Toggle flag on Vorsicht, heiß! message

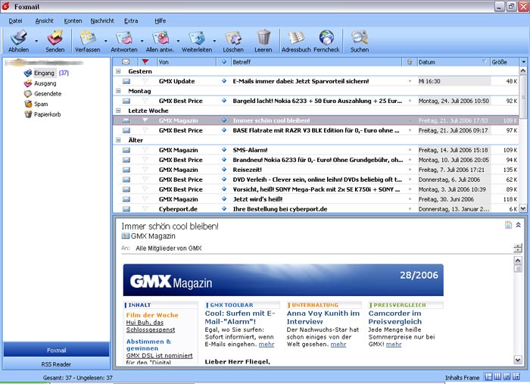(x=145, y=189)
